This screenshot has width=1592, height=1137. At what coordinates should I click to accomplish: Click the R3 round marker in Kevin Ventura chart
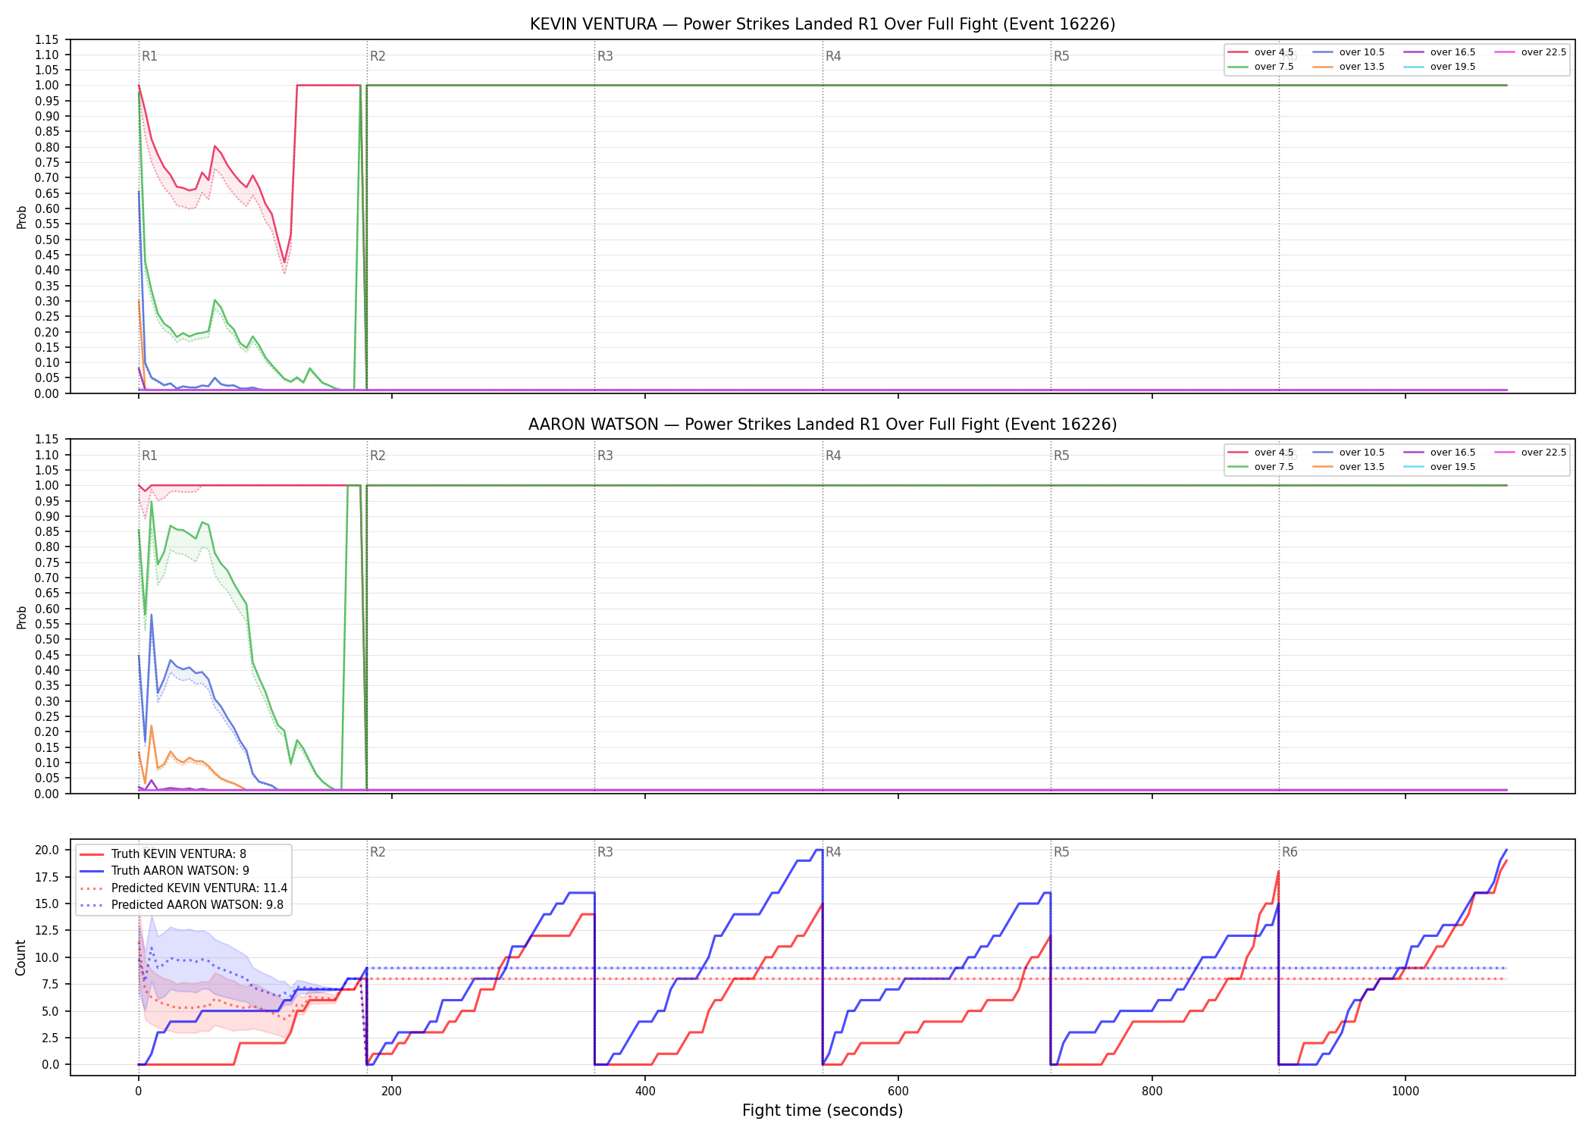(x=605, y=56)
